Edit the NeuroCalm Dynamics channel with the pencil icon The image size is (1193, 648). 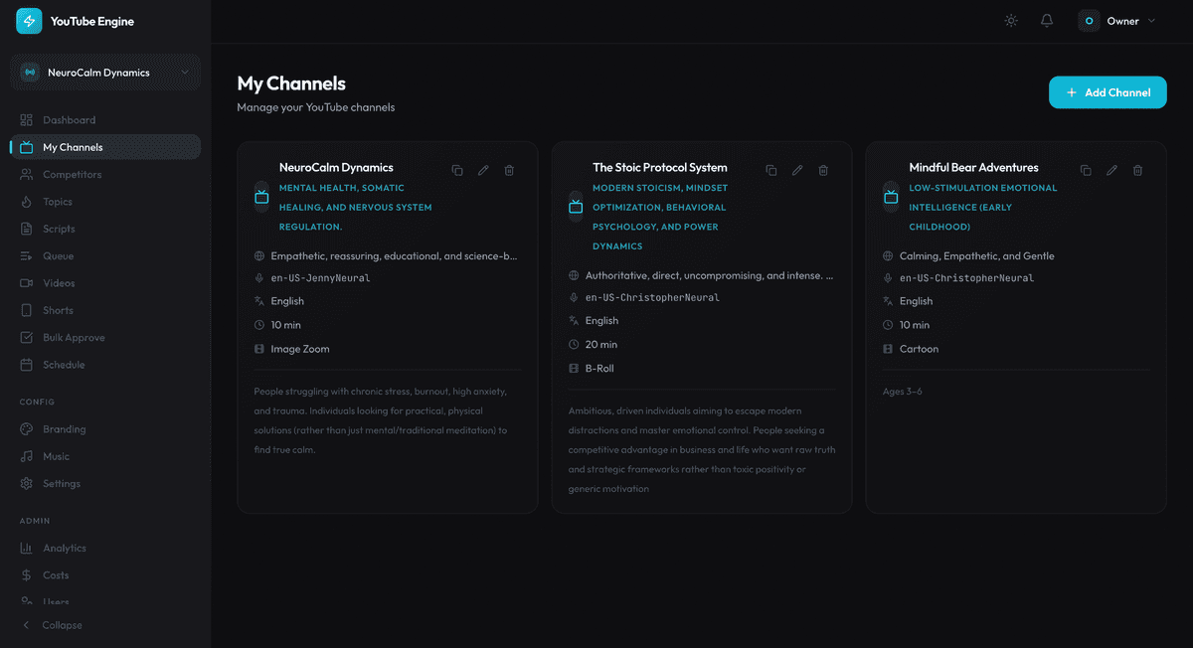[483, 170]
